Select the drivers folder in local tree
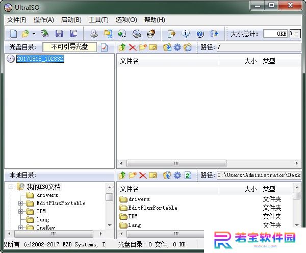306x253 pixels. pos(47,195)
